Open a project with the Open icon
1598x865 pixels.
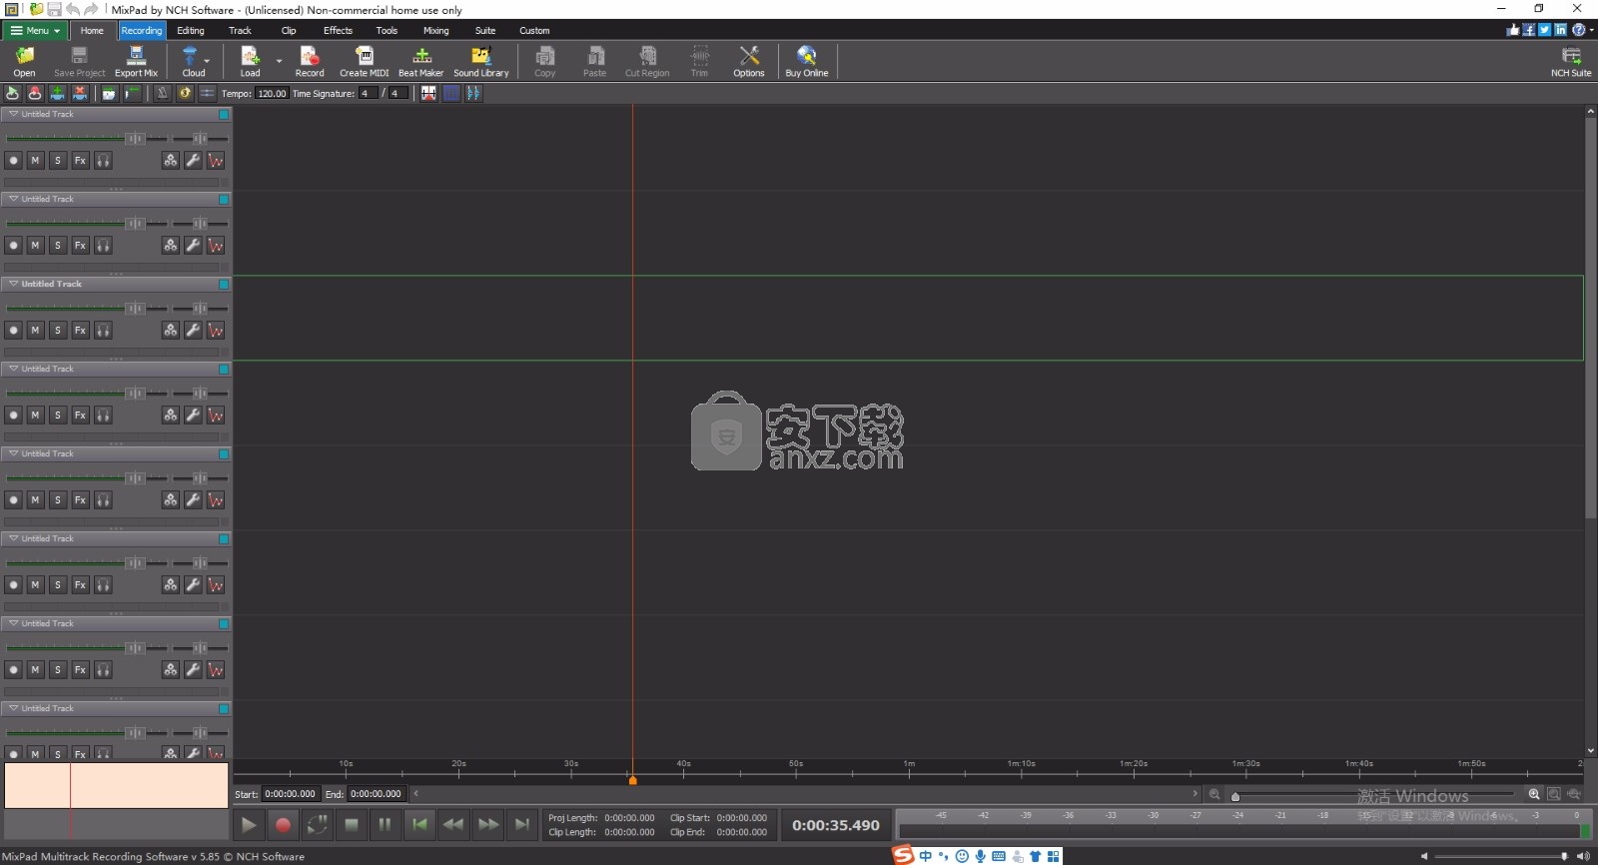click(x=24, y=61)
